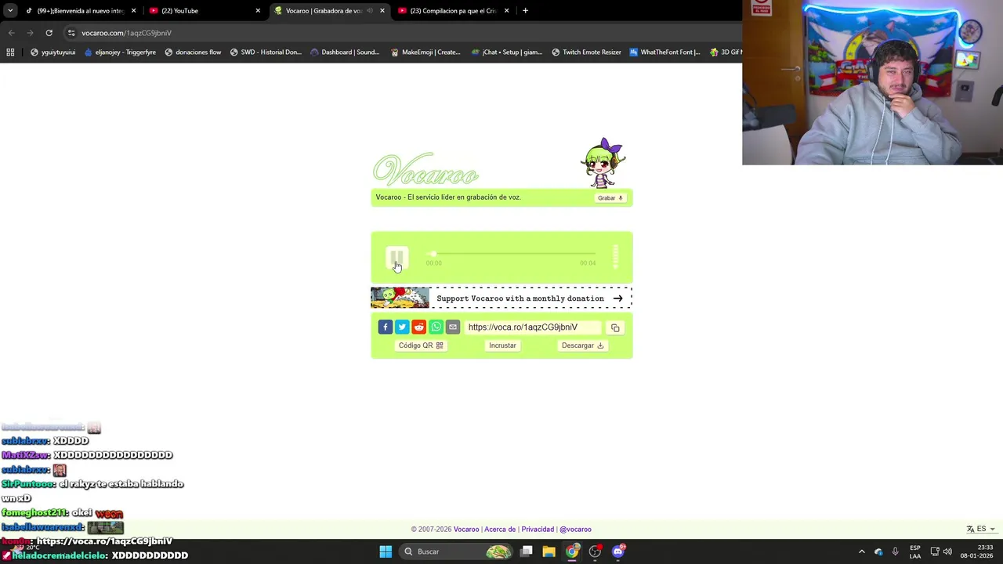
Task: Open the @vocaroo footer link
Action: tap(575, 530)
